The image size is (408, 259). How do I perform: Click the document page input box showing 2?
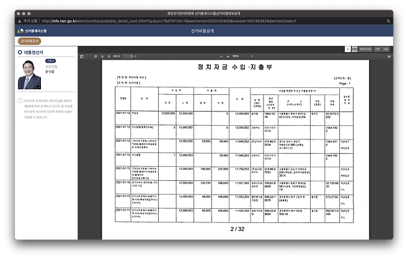coord(347,48)
